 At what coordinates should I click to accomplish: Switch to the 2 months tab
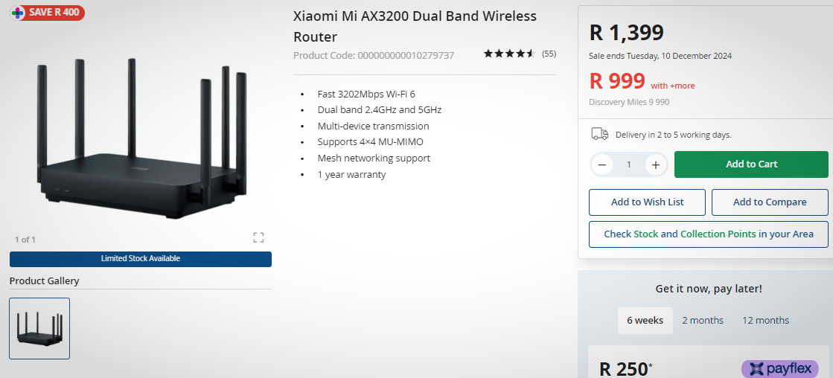click(x=702, y=320)
